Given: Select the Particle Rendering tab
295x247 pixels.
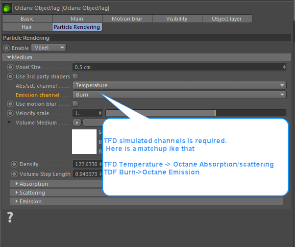Looking at the screenshot, I should click(x=77, y=27).
